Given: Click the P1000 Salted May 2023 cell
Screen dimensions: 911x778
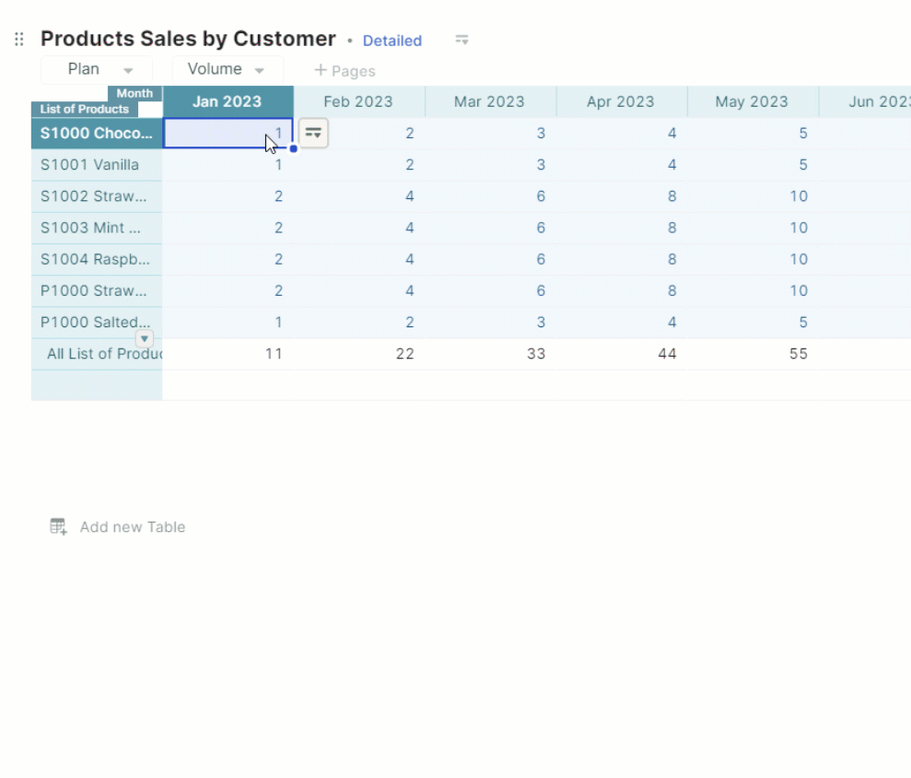Looking at the screenshot, I should (x=753, y=322).
